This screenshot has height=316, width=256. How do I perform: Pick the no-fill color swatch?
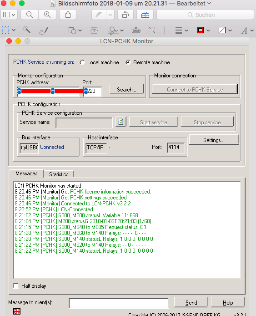click(x=222, y=31)
